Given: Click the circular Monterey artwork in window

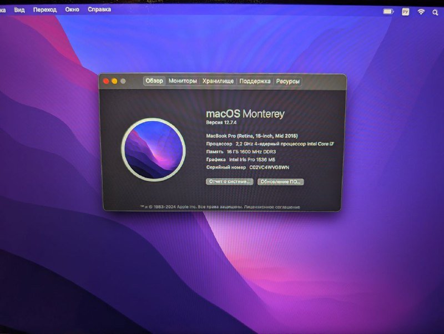Looking at the screenshot, I should click(x=154, y=148).
